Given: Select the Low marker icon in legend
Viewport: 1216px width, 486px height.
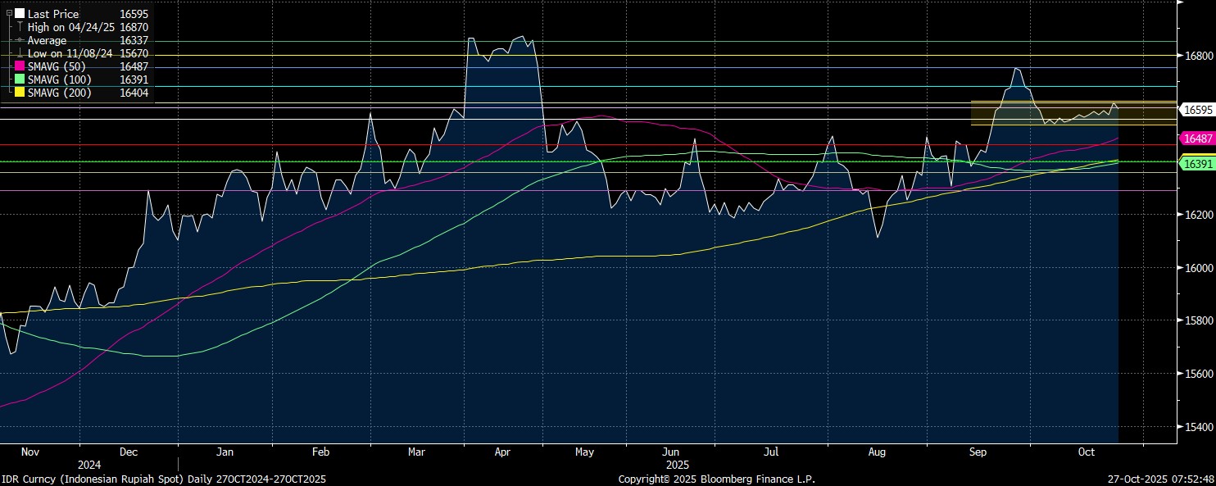Looking at the screenshot, I should click(20, 53).
